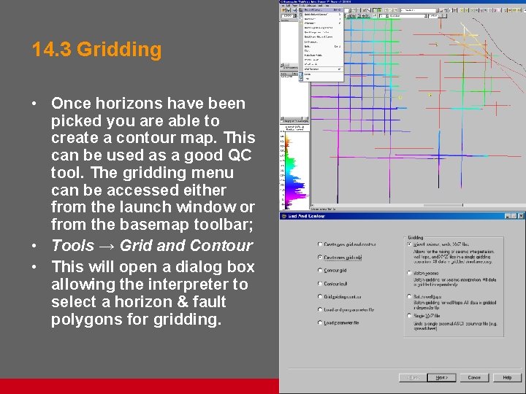This screenshot has width=526, height=394.
Task: Select 'Mixed seismic, wells, XYZ files' gridding
Action: pos(438,244)
